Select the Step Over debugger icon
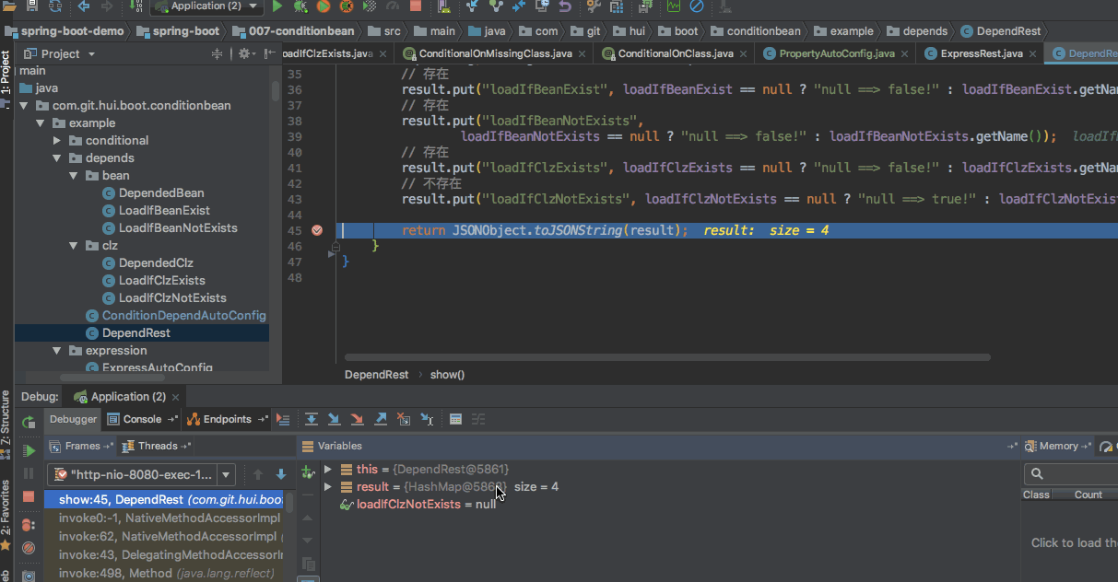Image resolution: width=1118 pixels, height=582 pixels. pos(312,419)
